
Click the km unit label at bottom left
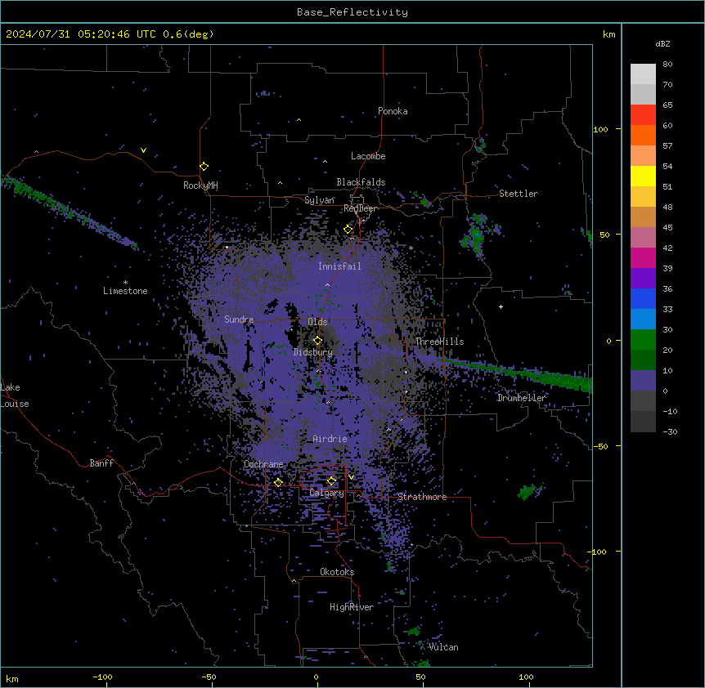[12, 679]
